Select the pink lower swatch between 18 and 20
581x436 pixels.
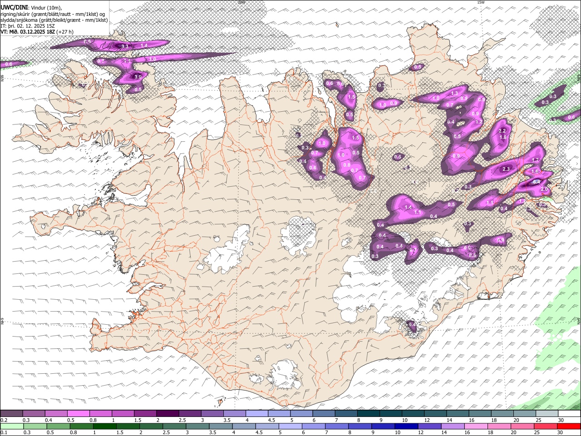point(499,426)
